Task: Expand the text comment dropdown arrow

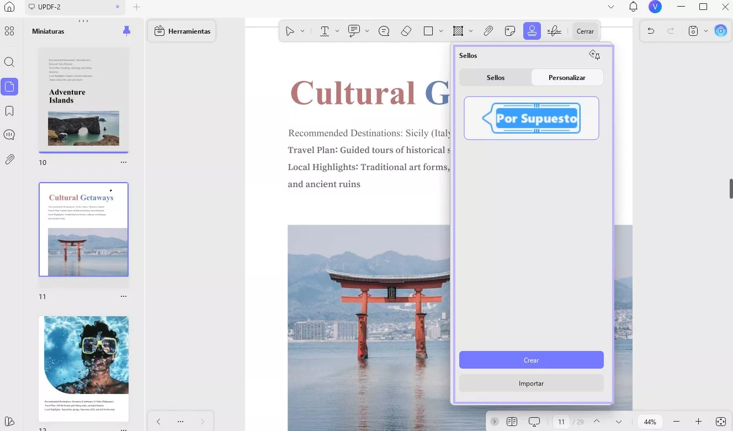Action: coord(367,31)
